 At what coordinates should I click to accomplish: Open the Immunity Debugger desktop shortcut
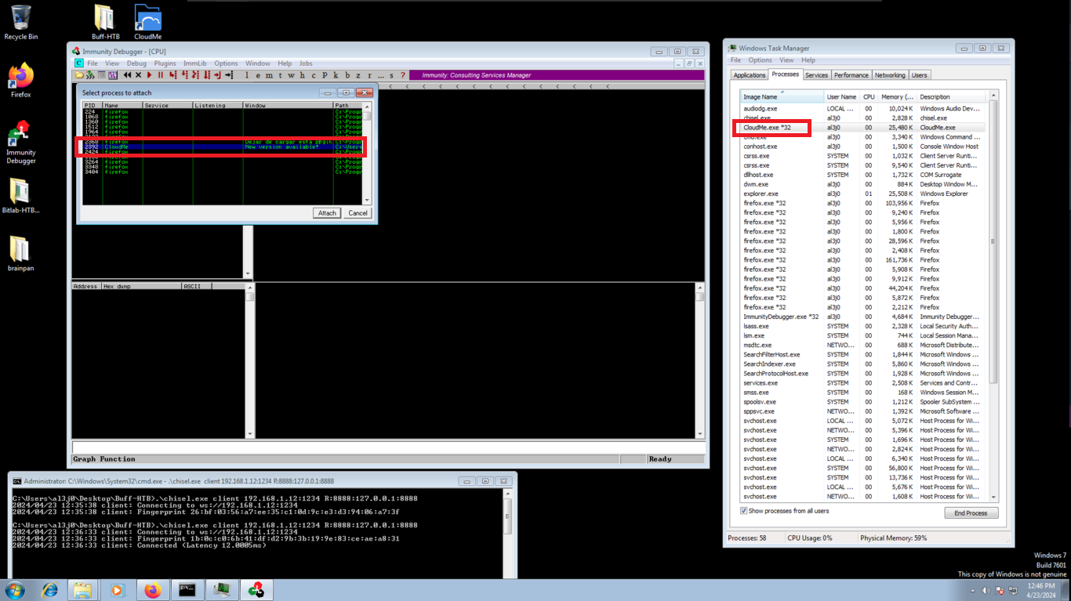click(x=21, y=141)
